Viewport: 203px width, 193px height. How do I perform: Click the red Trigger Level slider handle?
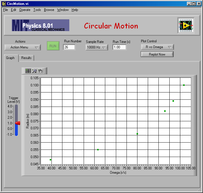click(x=18, y=123)
